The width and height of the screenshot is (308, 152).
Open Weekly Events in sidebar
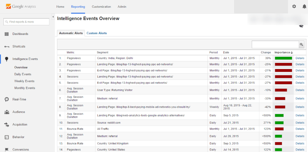click(24, 81)
